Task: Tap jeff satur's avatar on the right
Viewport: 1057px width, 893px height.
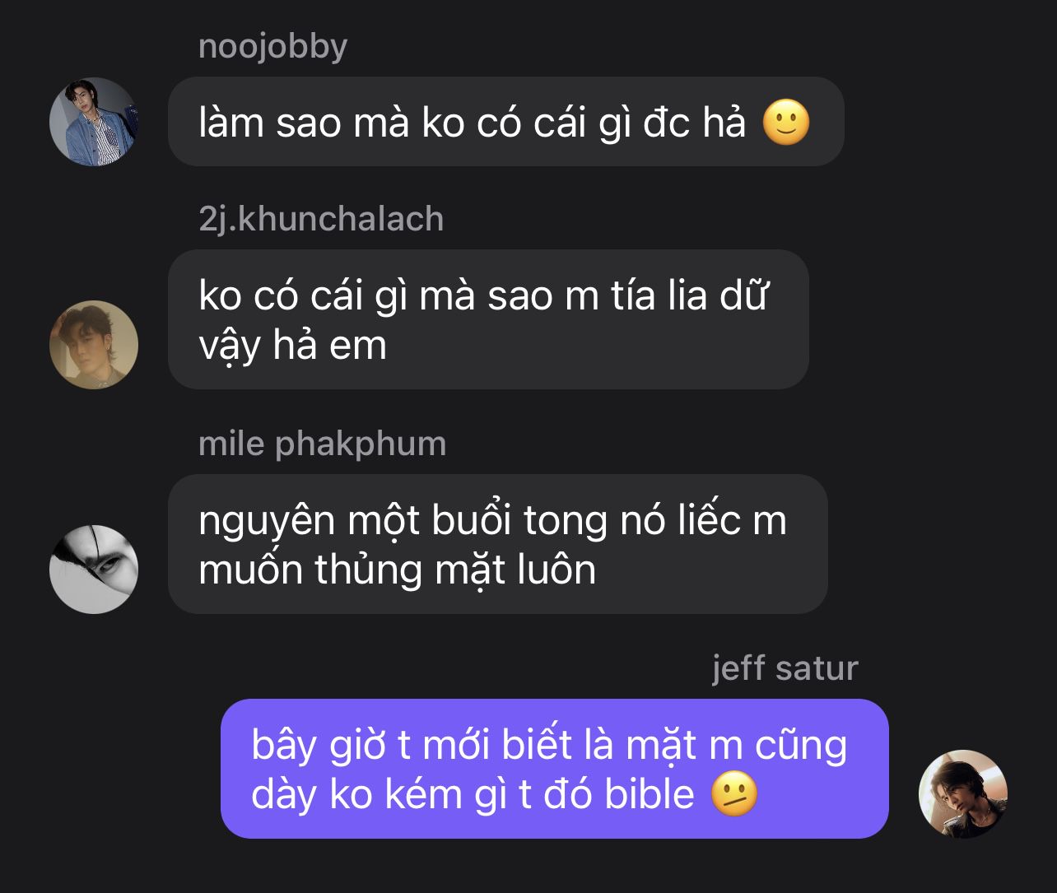Action: [x=962, y=793]
